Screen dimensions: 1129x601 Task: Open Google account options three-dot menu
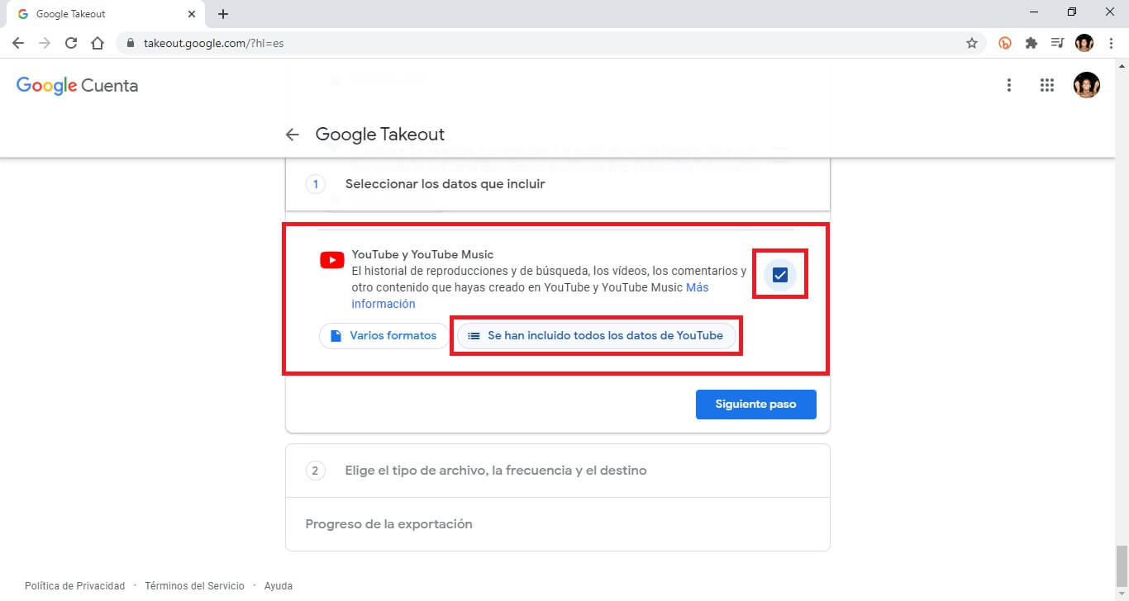pyautogui.click(x=1008, y=85)
